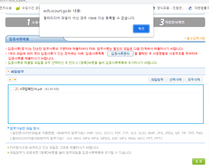The height and width of the screenshot is (166, 209).
Task: Open the 입증서류제출 tab
Action: click(19, 39)
